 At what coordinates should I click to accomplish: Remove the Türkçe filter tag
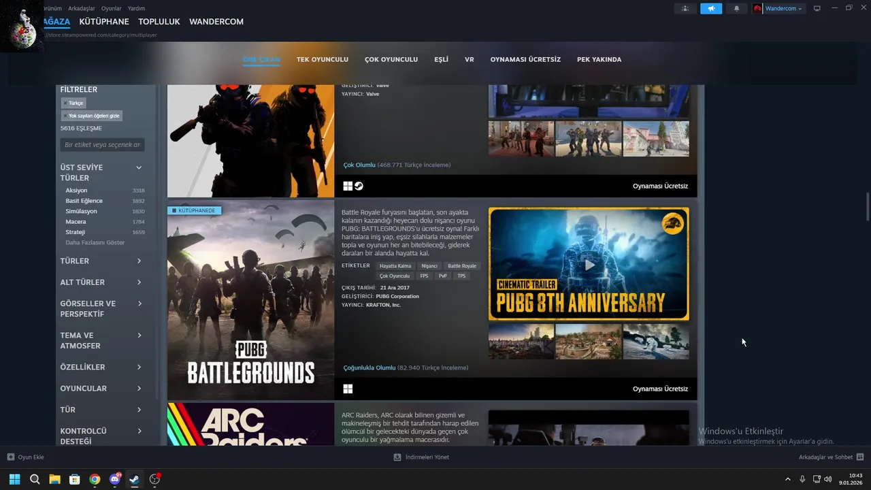[73, 103]
